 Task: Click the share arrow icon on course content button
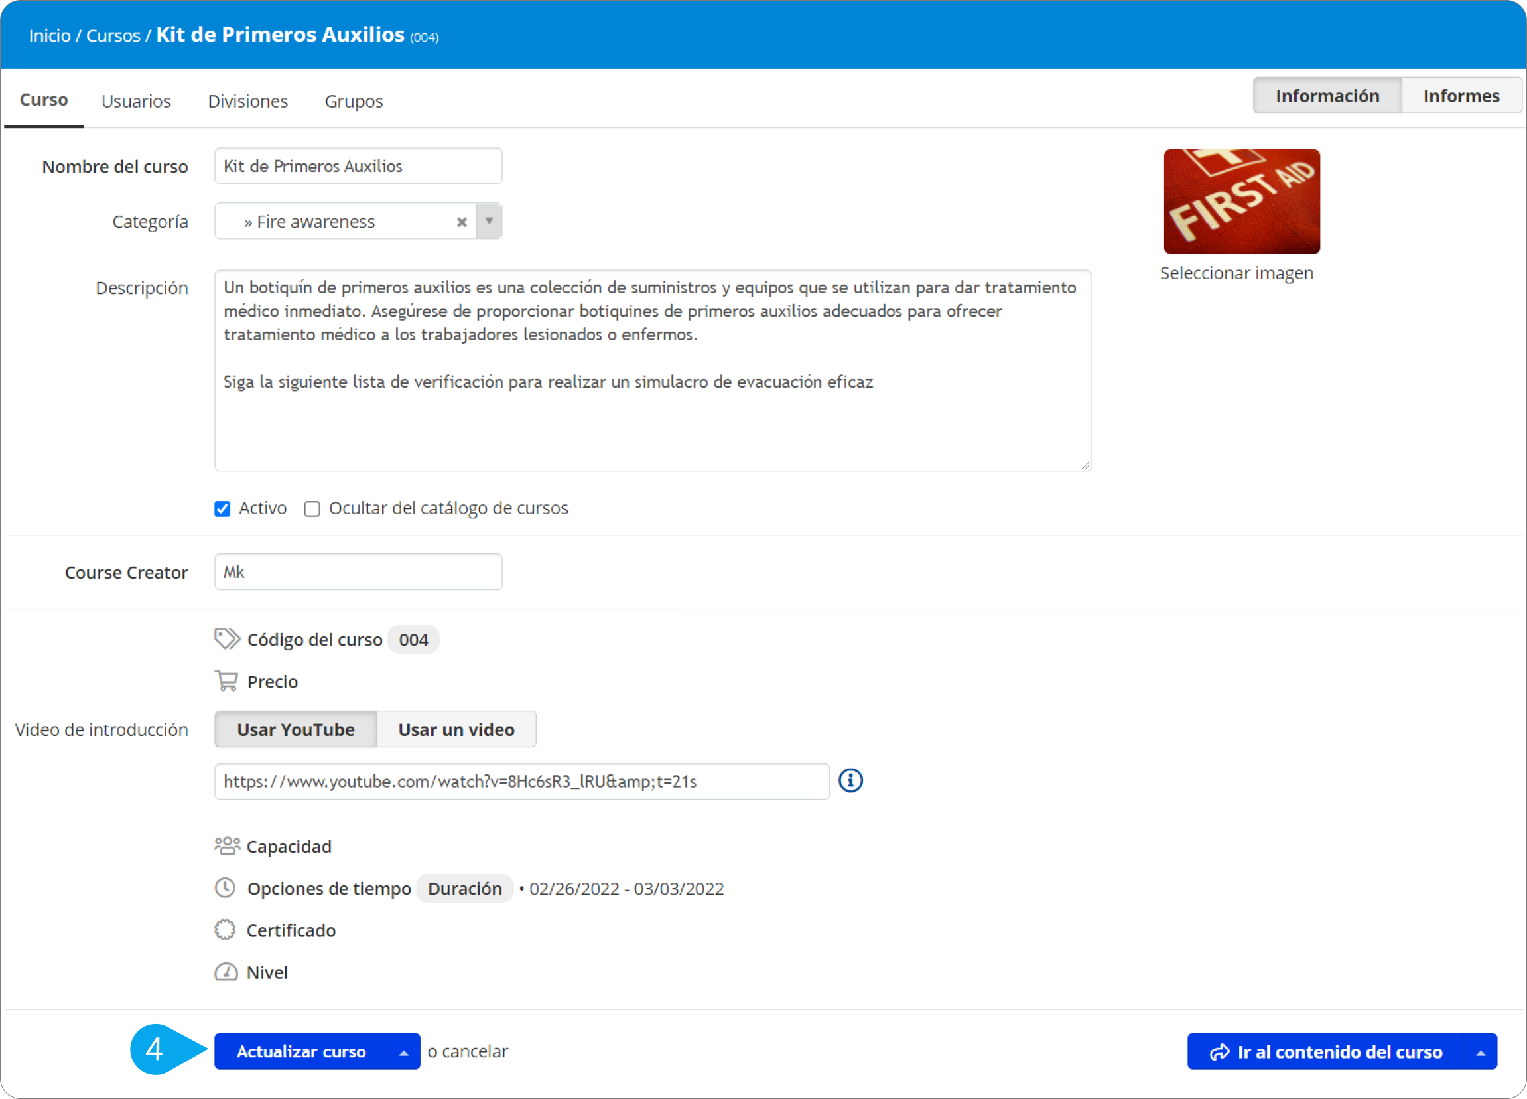click(1219, 1052)
